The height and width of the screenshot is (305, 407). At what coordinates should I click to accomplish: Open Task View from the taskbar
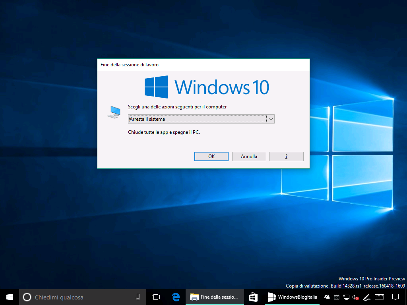point(156,297)
